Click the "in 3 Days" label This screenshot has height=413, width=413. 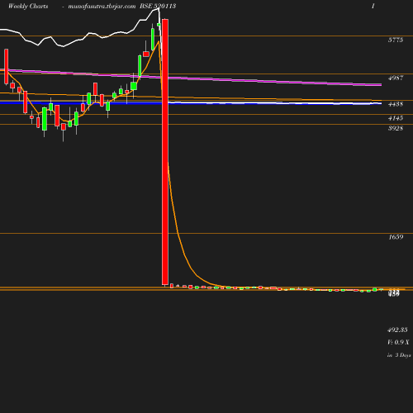(399, 355)
